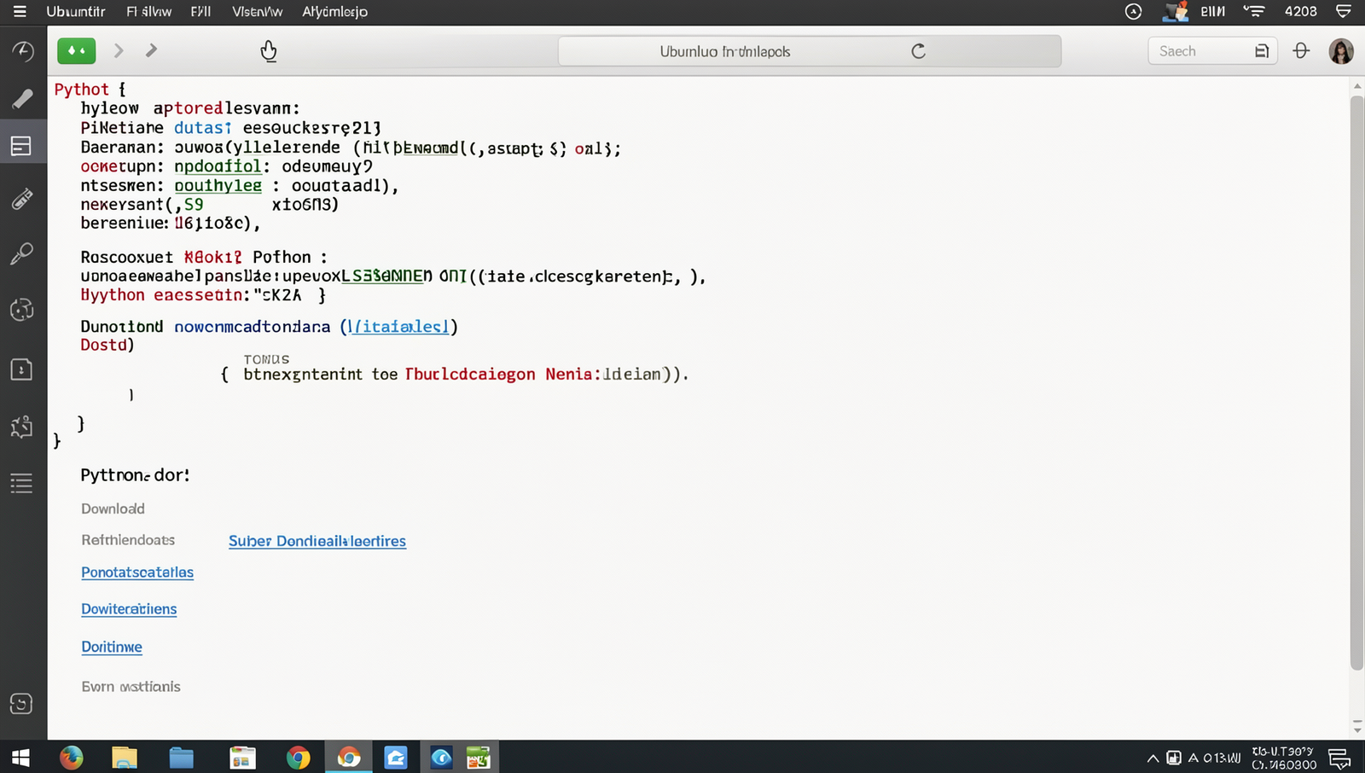This screenshot has height=773, width=1365.
Task: Click the hand pointer icon in toolbar
Action: coord(269,51)
